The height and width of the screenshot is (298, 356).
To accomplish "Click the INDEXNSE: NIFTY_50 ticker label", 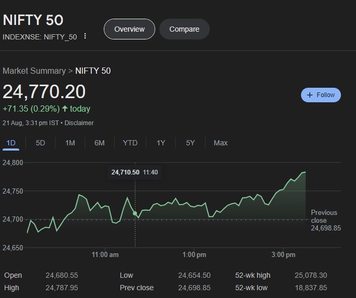I will pyautogui.click(x=40, y=37).
